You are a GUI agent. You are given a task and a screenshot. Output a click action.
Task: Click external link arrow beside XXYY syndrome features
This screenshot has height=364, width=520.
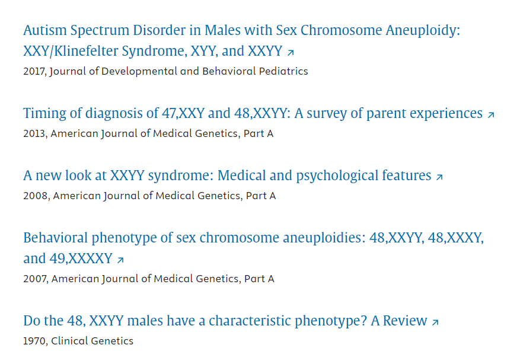point(439,177)
